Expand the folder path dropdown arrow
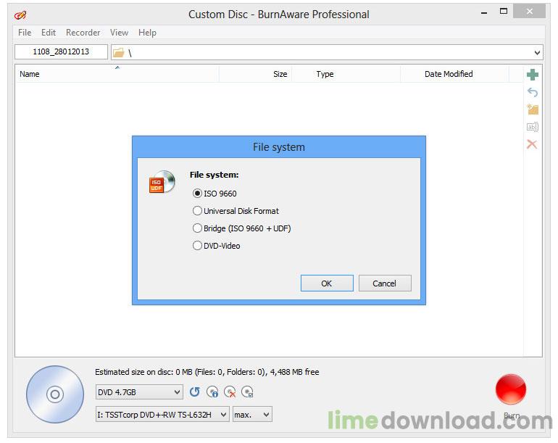 tap(537, 53)
